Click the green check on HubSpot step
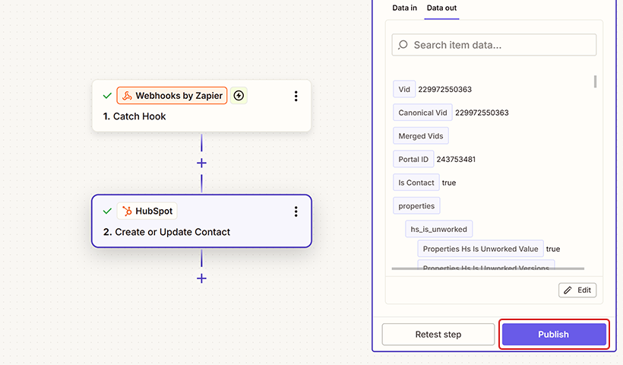 [x=107, y=211]
